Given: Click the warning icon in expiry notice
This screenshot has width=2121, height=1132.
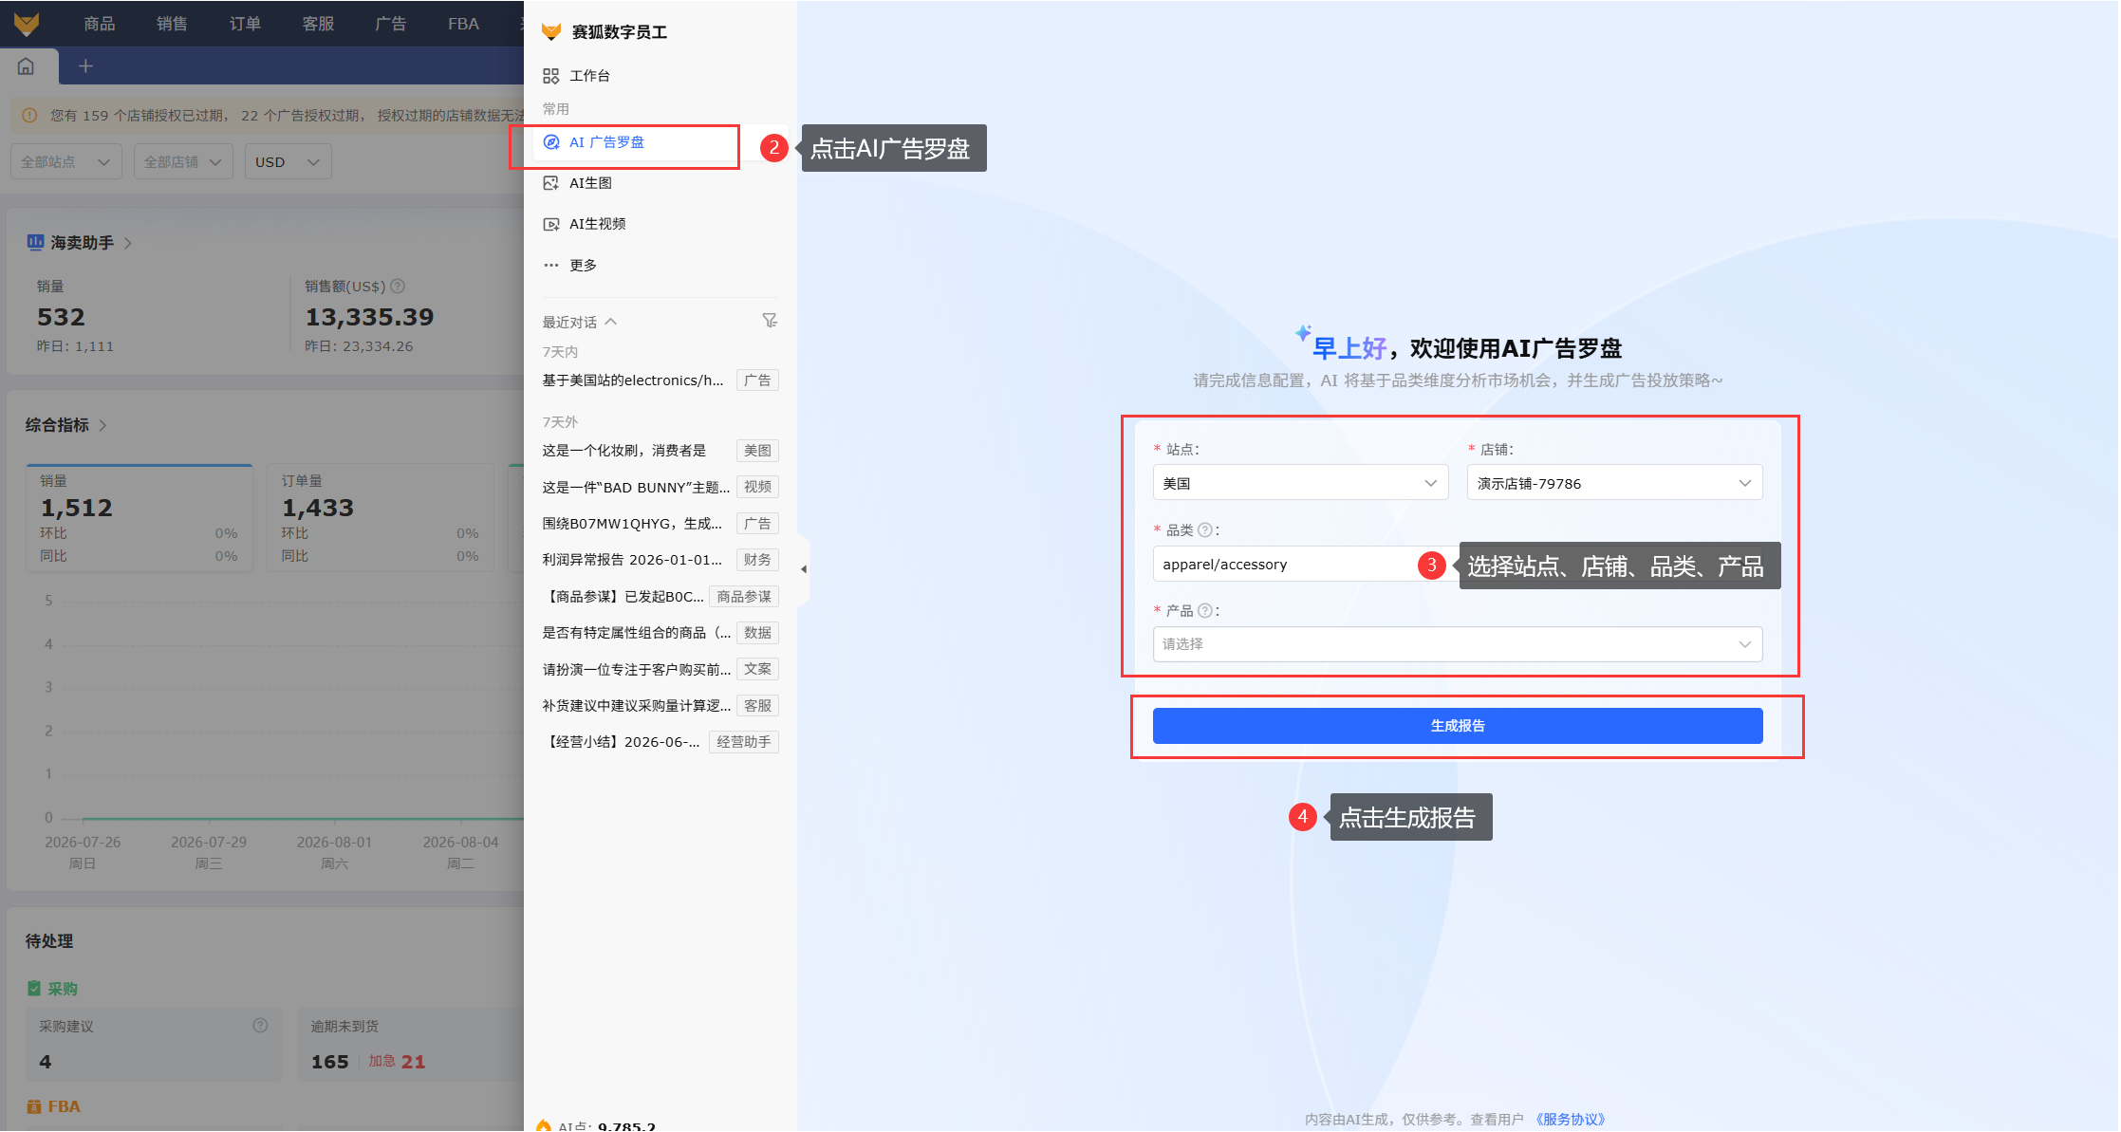Looking at the screenshot, I should click(x=29, y=116).
